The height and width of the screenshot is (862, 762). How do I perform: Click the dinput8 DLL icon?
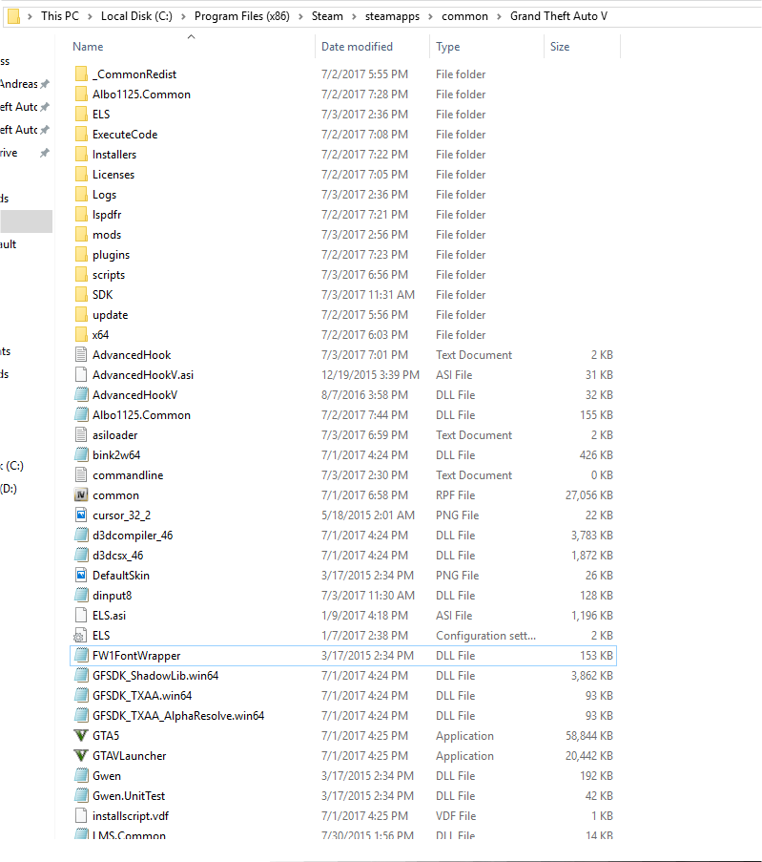[x=81, y=596]
